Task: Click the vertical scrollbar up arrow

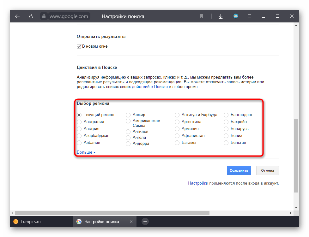Action: click(296, 25)
